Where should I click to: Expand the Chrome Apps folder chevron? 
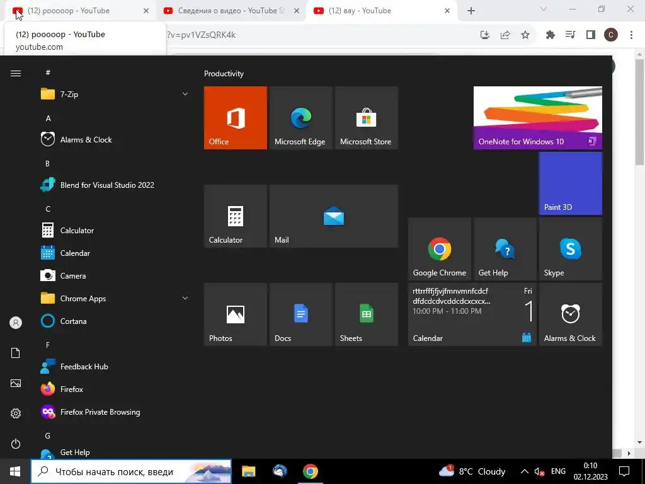[185, 298]
